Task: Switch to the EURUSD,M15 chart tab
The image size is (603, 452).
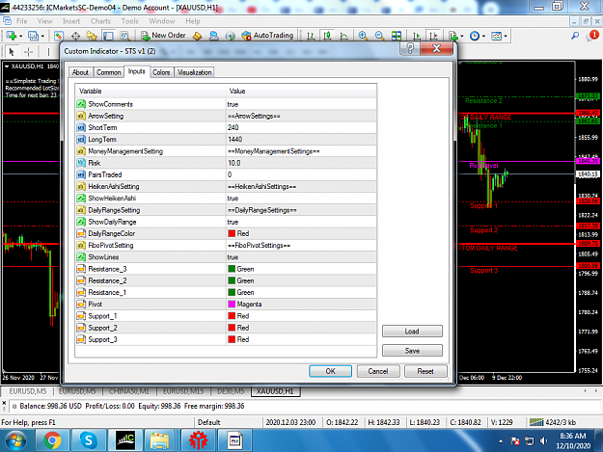Action: (x=183, y=391)
